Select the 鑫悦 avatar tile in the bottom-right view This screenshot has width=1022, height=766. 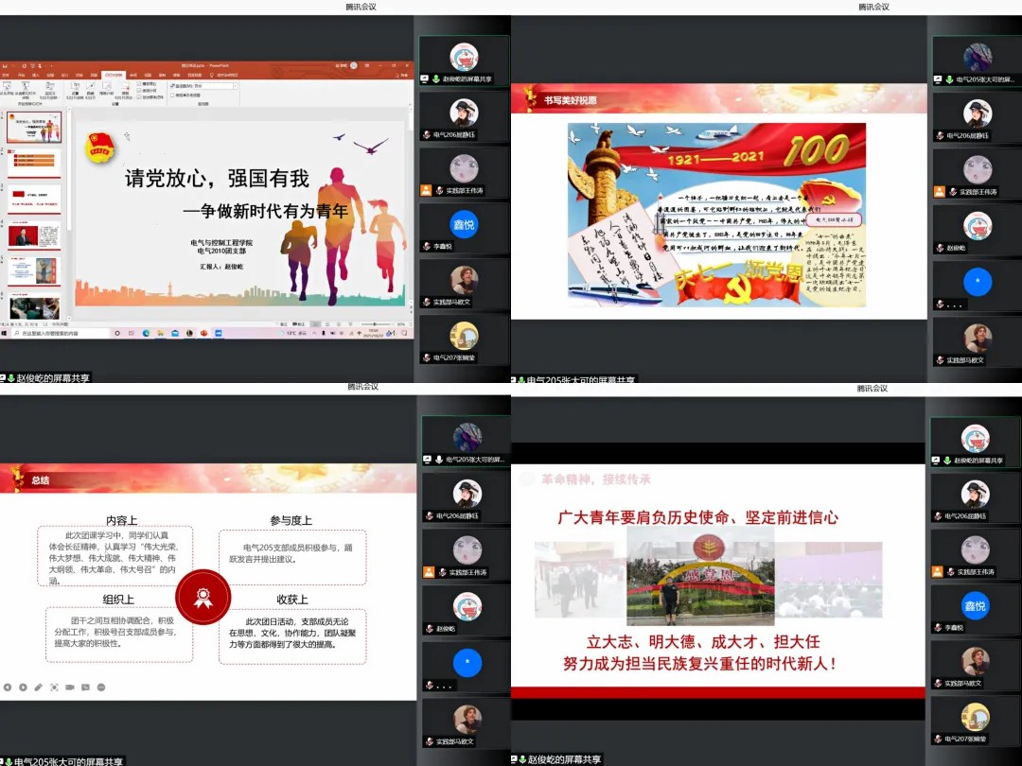975,610
